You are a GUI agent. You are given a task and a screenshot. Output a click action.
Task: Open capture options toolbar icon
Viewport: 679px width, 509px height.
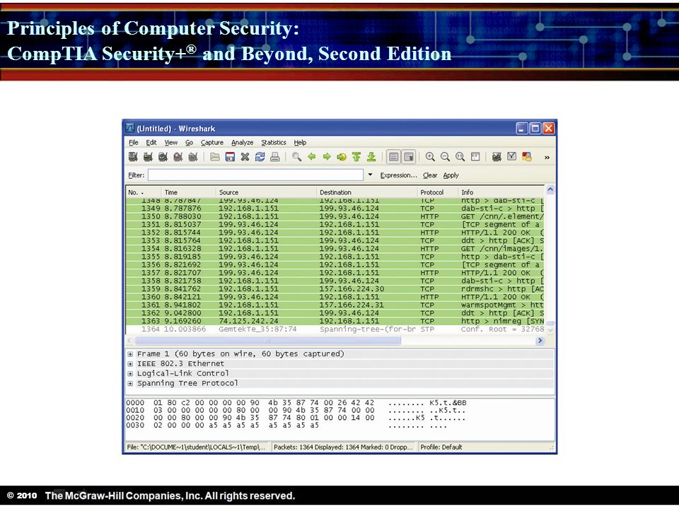[x=148, y=157]
